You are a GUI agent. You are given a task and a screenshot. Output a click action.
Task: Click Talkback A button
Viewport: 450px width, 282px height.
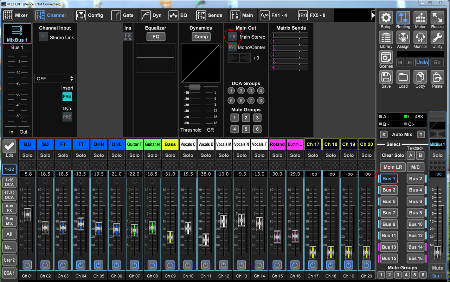411,155
